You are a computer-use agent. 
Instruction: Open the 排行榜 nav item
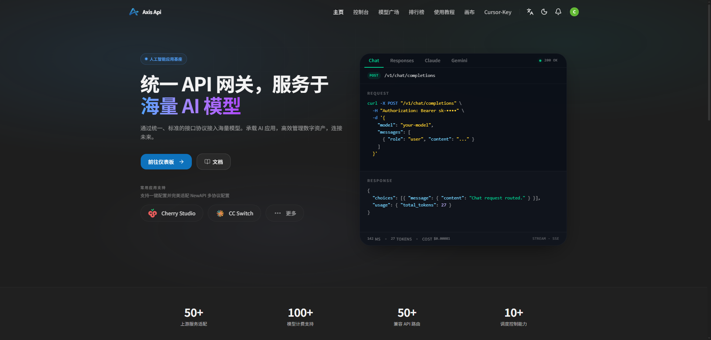click(x=416, y=12)
